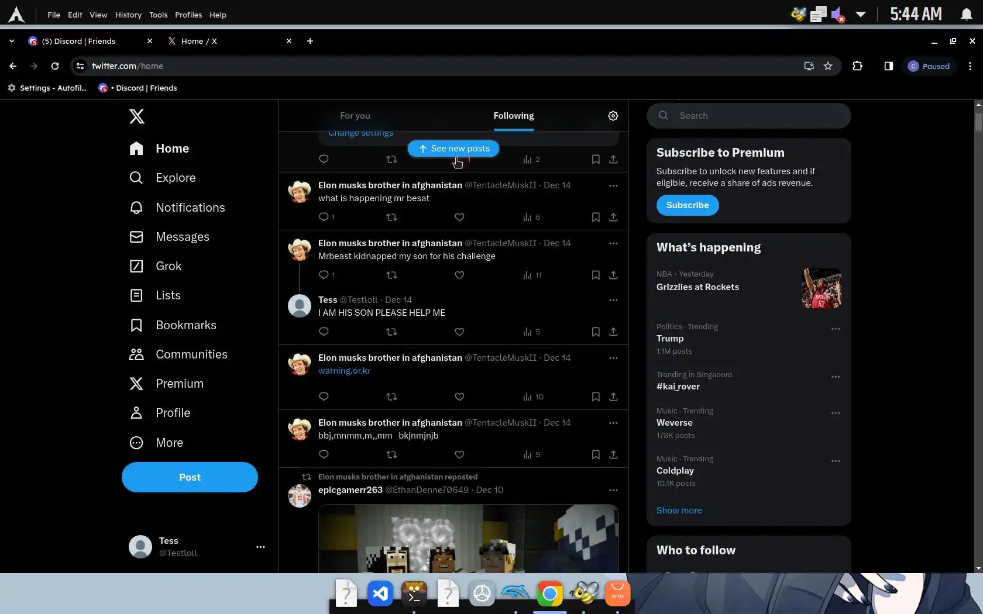Viewport: 983px width, 614px height.
Task: Repost the 'bbj,mnmm' post
Action: click(391, 454)
